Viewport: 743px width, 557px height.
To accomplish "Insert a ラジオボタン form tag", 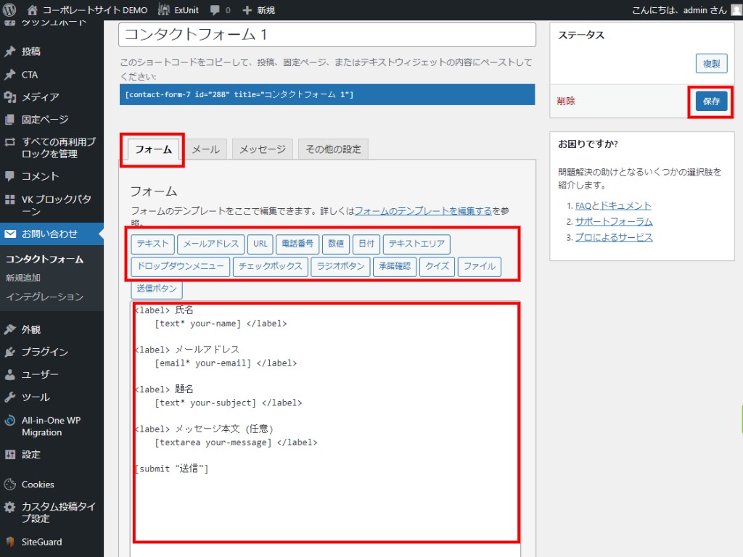I will pyautogui.click(x=341, y=266).
